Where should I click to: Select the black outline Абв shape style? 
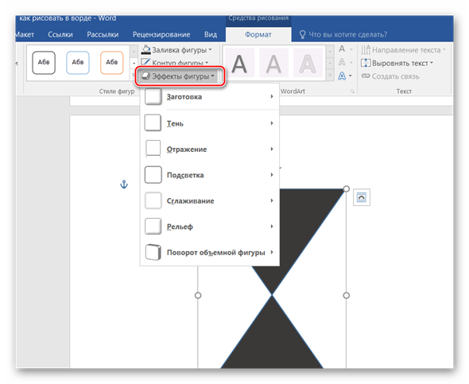click(x=44, y=63)
